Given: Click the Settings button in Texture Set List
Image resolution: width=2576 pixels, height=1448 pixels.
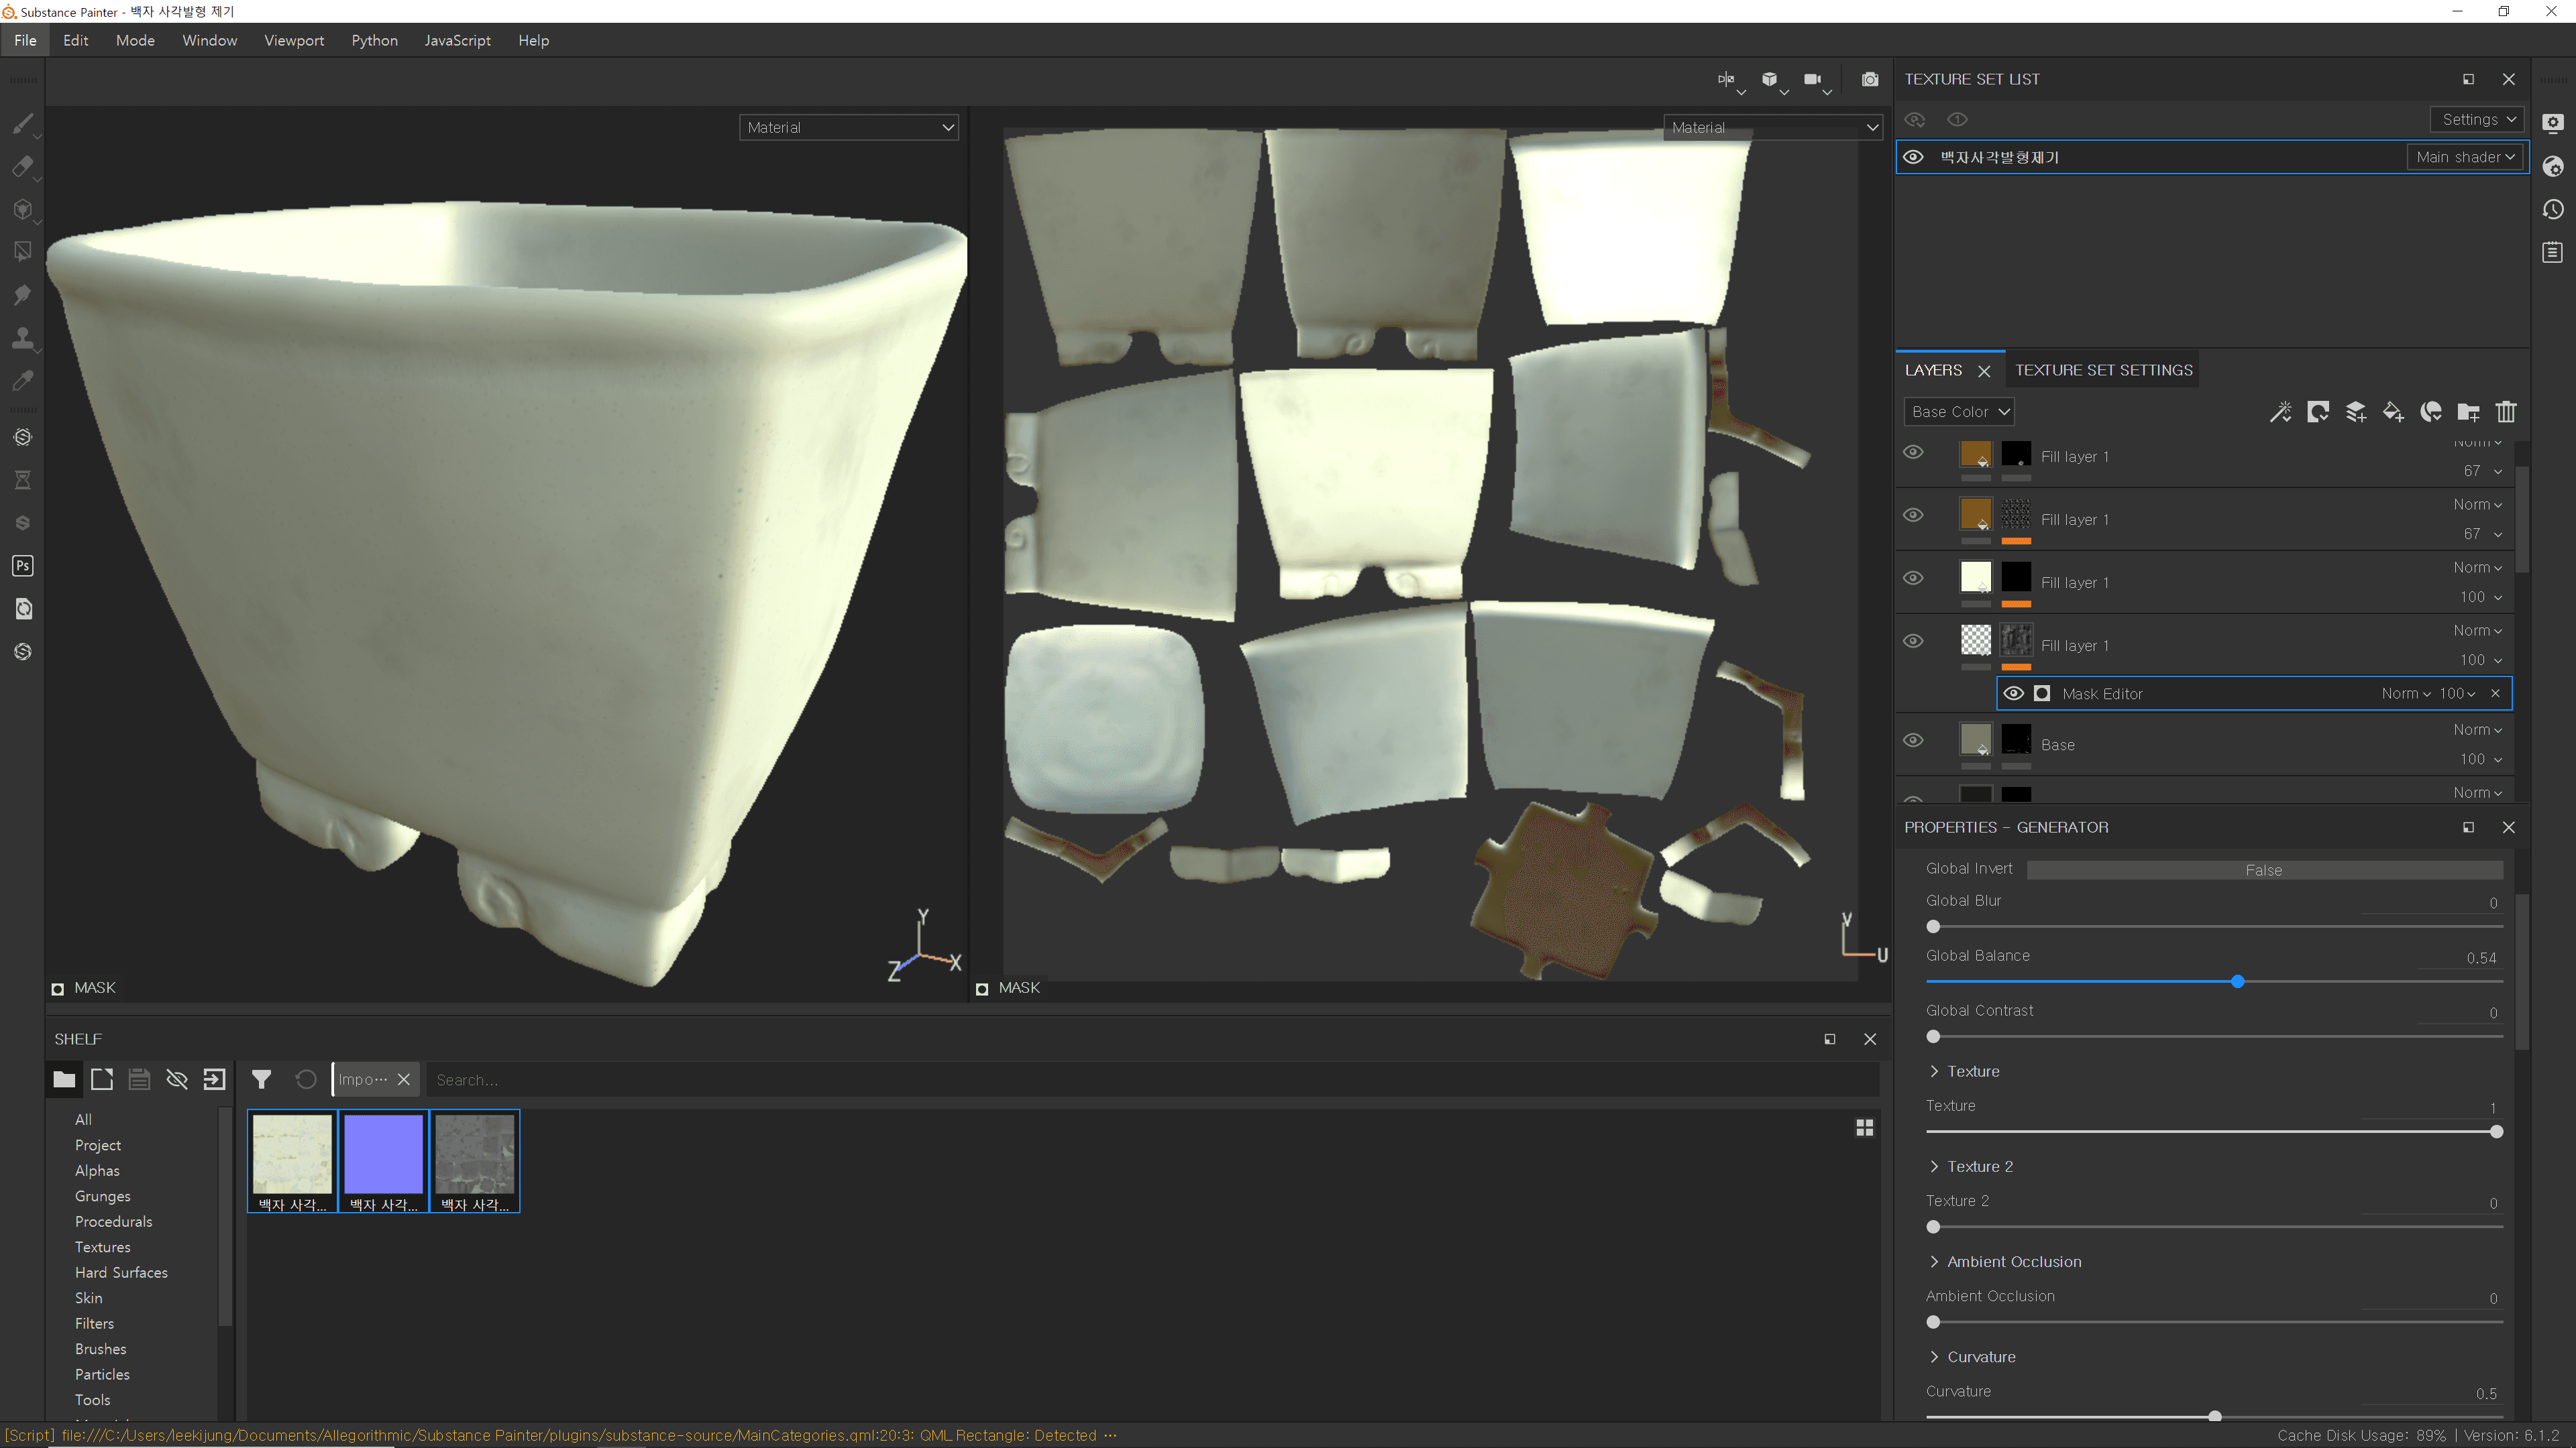Looking at the screenshot, I should click(x=2477, y=119).
